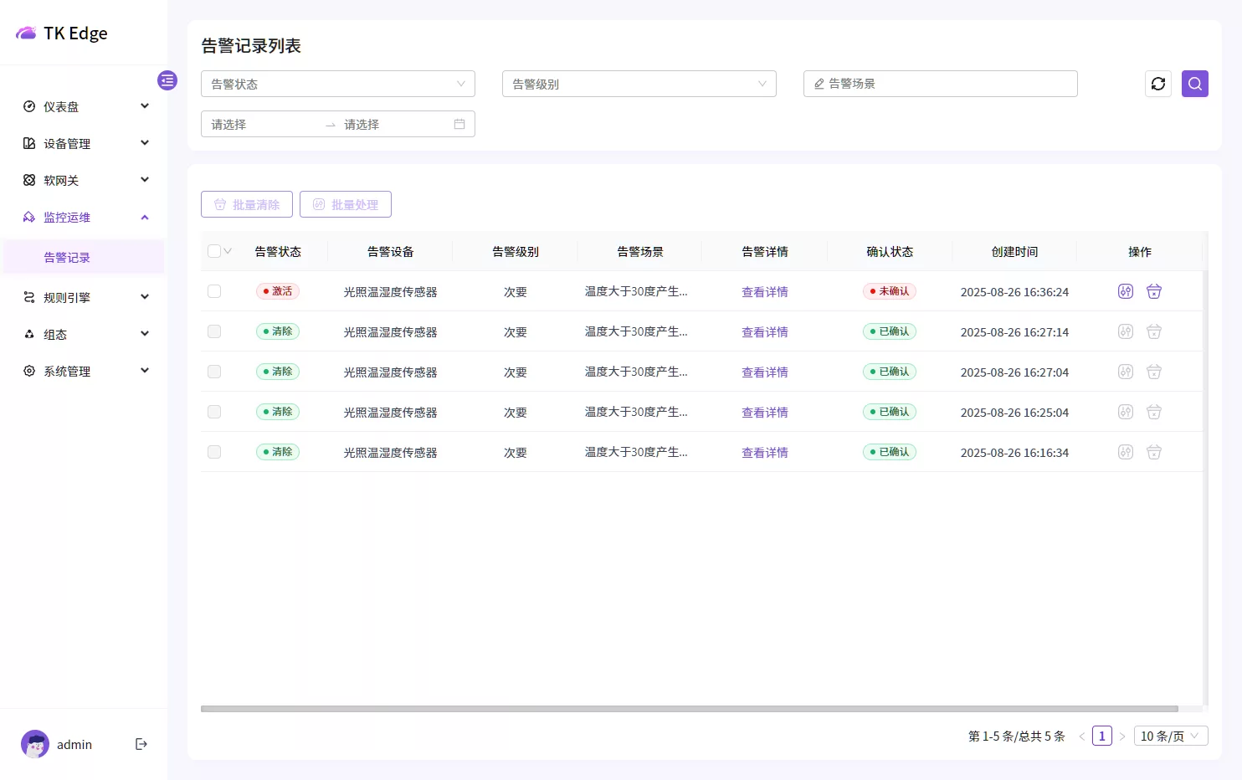The width and height of the screenshot is (1242, 780).
Task: Expand the 设备管理 sidebar menu
Action: [84, 143]
